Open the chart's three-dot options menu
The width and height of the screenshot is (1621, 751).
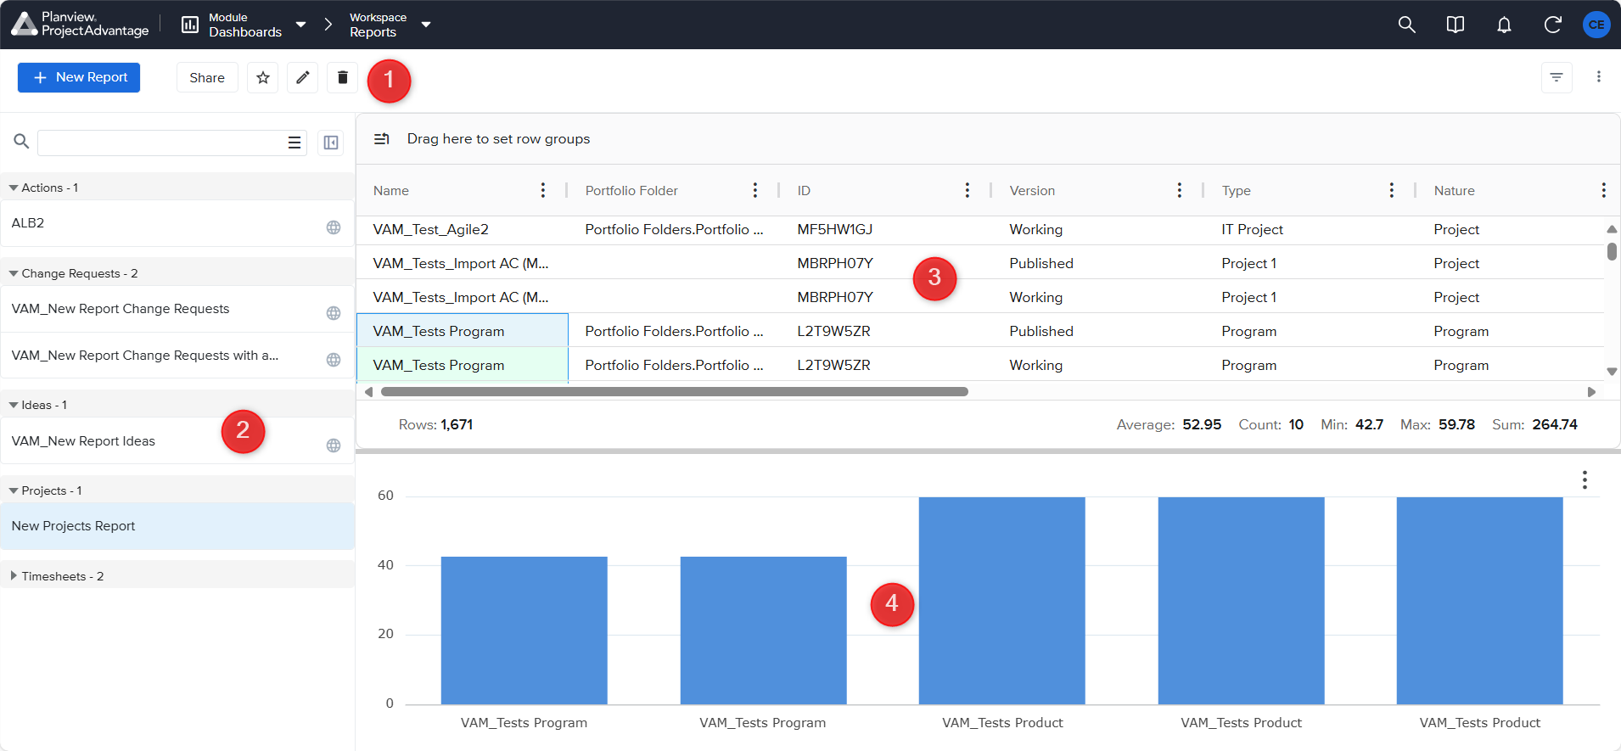pos(1584,480)
